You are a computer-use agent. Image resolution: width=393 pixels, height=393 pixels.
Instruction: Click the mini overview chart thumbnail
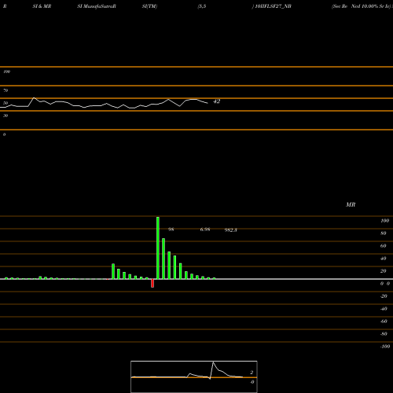(x=194, y=376)
